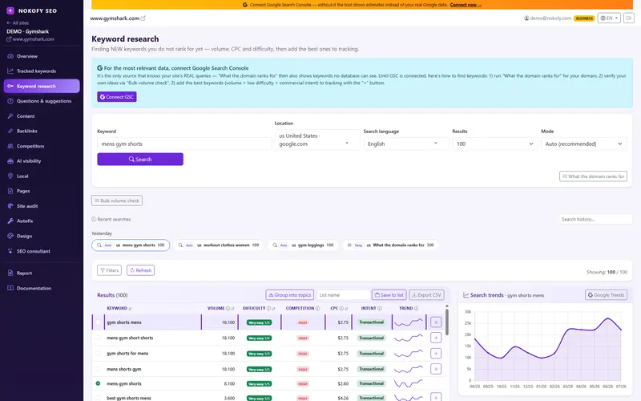The width and height of the screenshot is (641, 401).
Task: Select recent What the domain ranks for chip
Action: tap(390, 245)
